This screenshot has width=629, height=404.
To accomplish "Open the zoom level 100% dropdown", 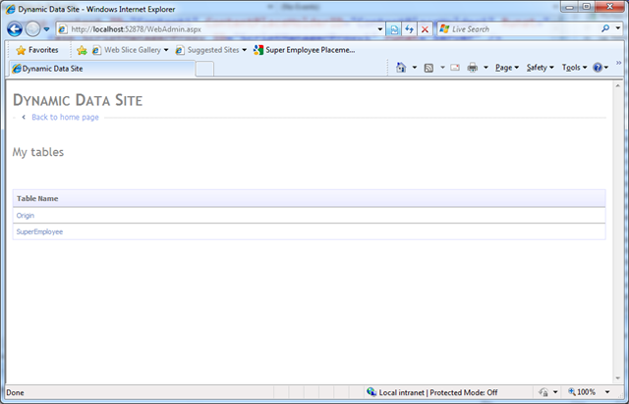I will click(593, 392).
